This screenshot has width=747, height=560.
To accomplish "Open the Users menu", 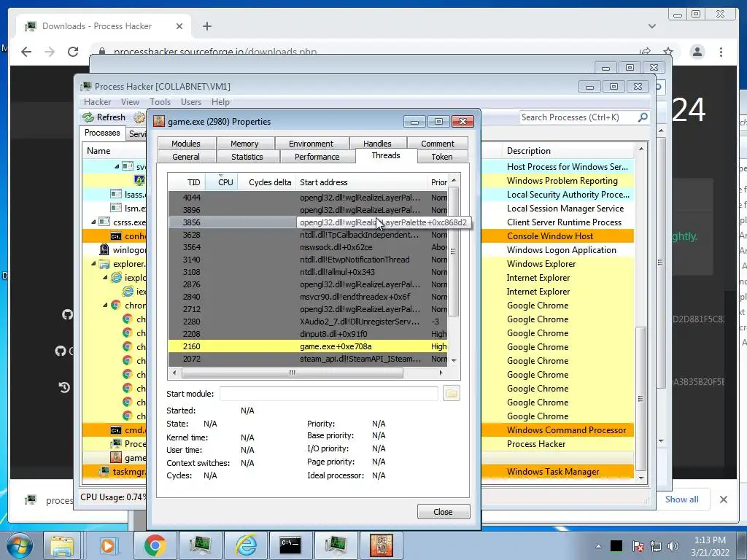I will [x=191, y=102].
